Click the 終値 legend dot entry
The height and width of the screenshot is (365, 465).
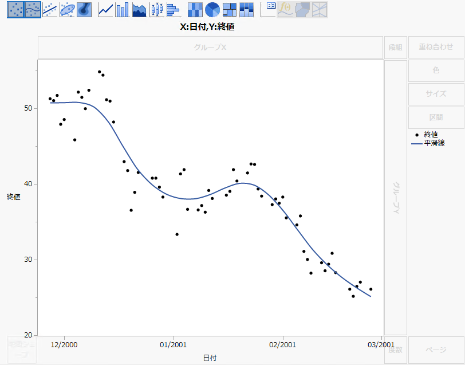(x=427, y=135)
